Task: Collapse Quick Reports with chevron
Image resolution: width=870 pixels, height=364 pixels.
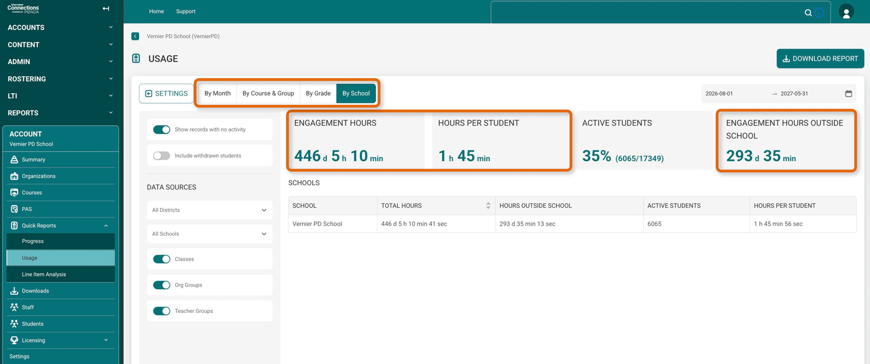Action: click(106, 225)
